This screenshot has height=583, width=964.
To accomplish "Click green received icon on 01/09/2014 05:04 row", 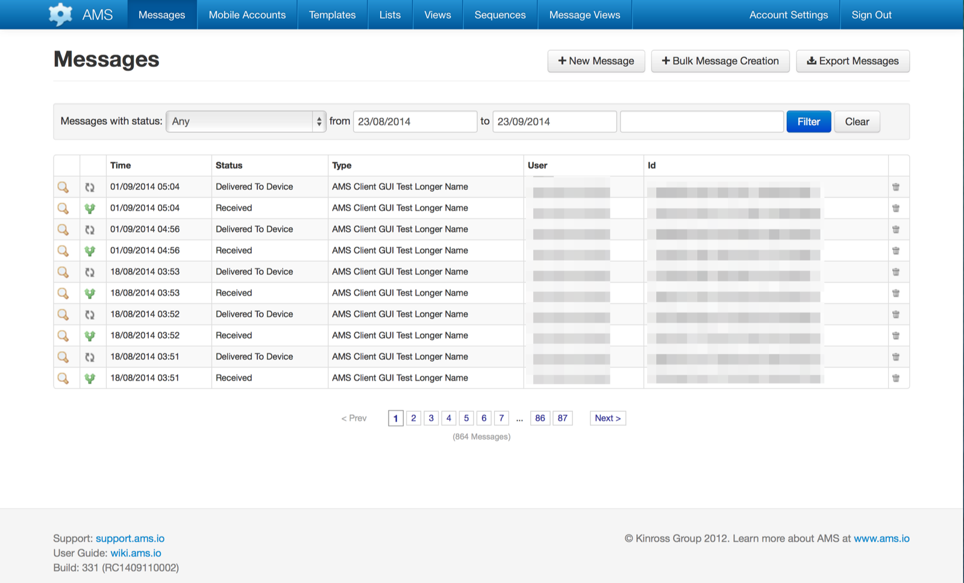I will point(90,208).
